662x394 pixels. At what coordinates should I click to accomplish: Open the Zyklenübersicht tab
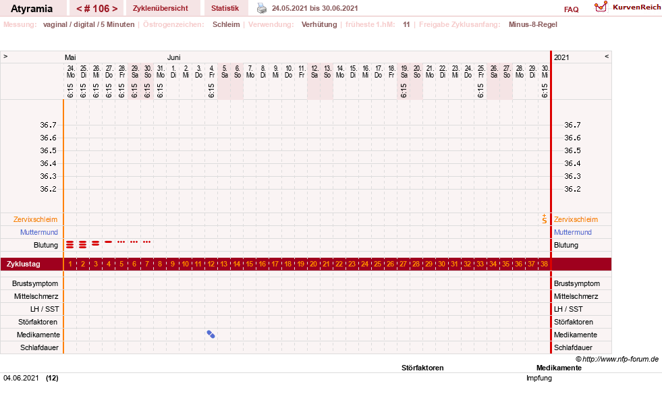click(x=161, y=8)
